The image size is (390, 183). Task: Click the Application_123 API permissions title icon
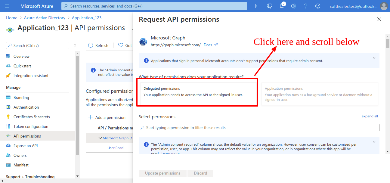10,30
